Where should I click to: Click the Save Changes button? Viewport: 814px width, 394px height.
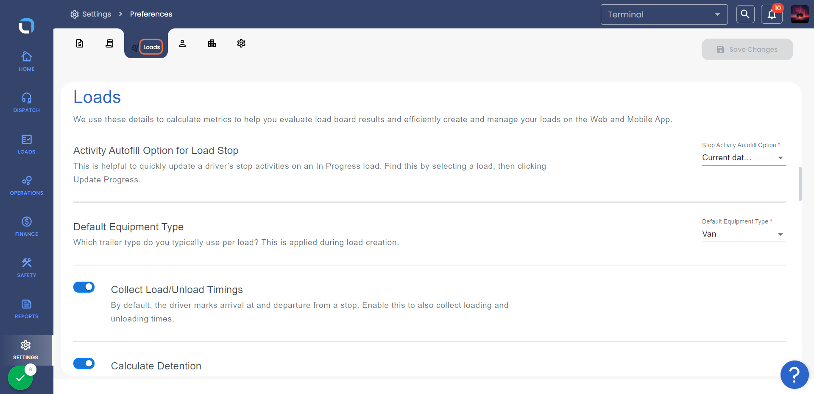tap(747, 49)
